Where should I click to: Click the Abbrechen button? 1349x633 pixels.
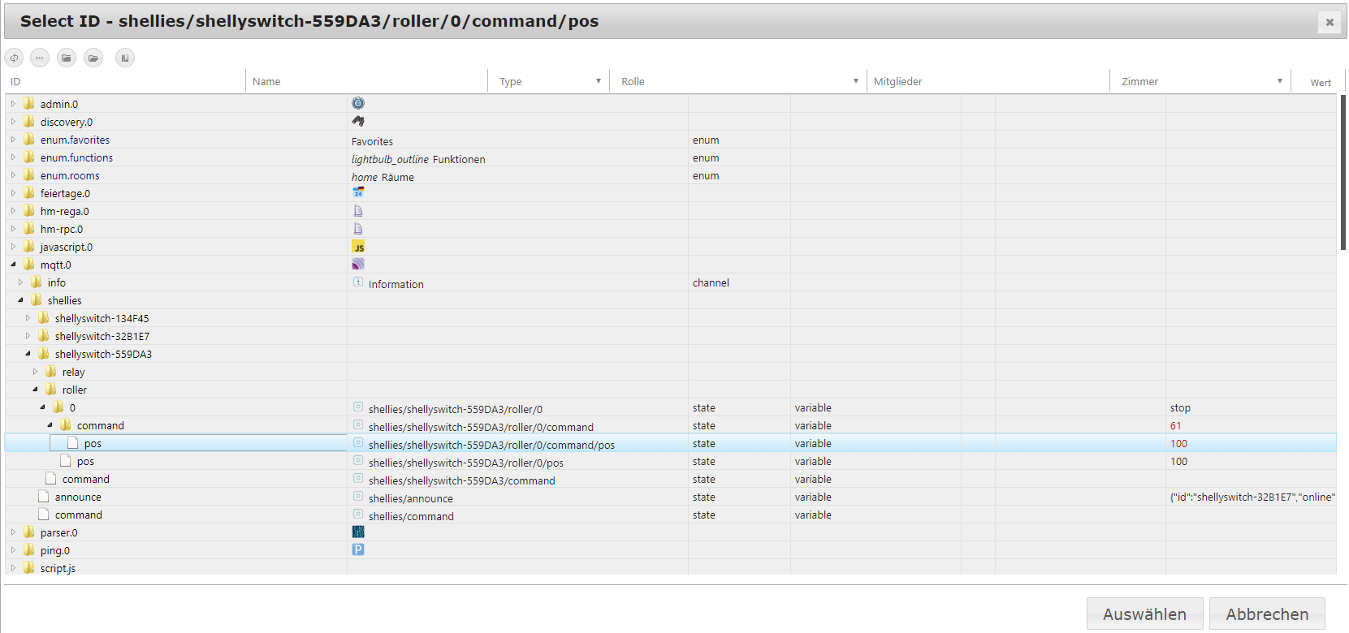[x=1267, y=614]
